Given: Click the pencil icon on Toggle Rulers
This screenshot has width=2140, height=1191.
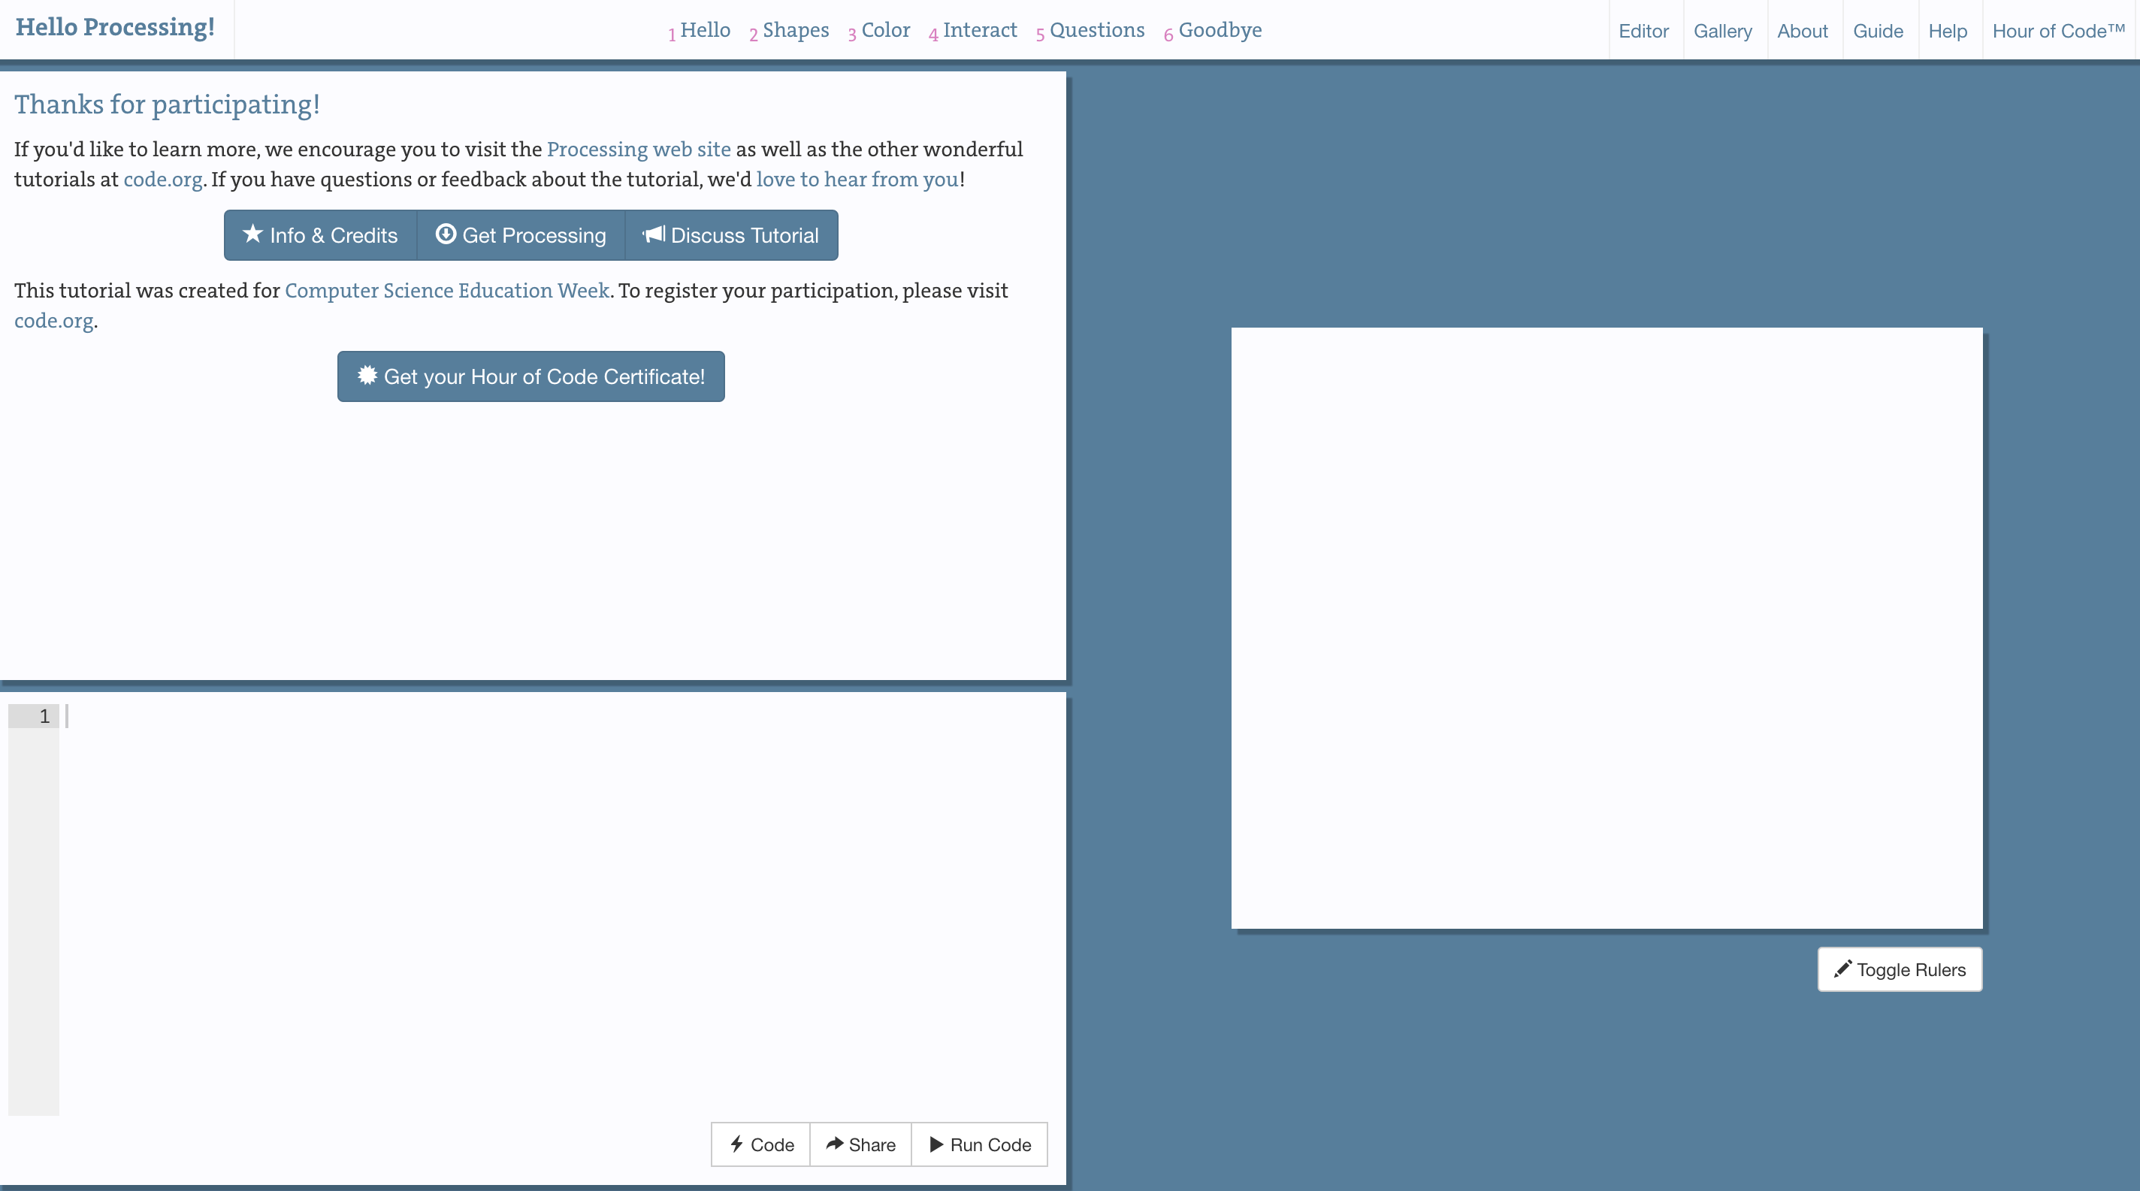Looking at the screenshot, I should click(x=1842, y=969).
